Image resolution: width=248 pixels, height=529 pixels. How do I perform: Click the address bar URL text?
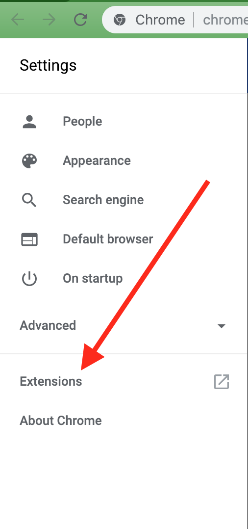click(x=225, y=20)
